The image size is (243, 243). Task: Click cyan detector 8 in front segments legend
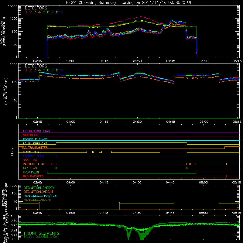pyautogui.click(x=57, y=12)
